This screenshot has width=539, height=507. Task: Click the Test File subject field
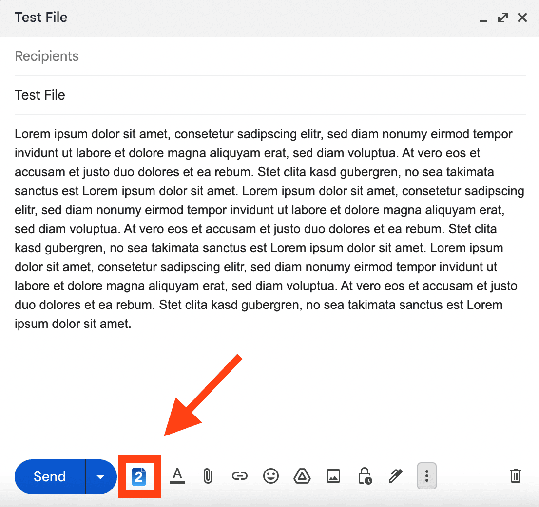pos(270,95)
